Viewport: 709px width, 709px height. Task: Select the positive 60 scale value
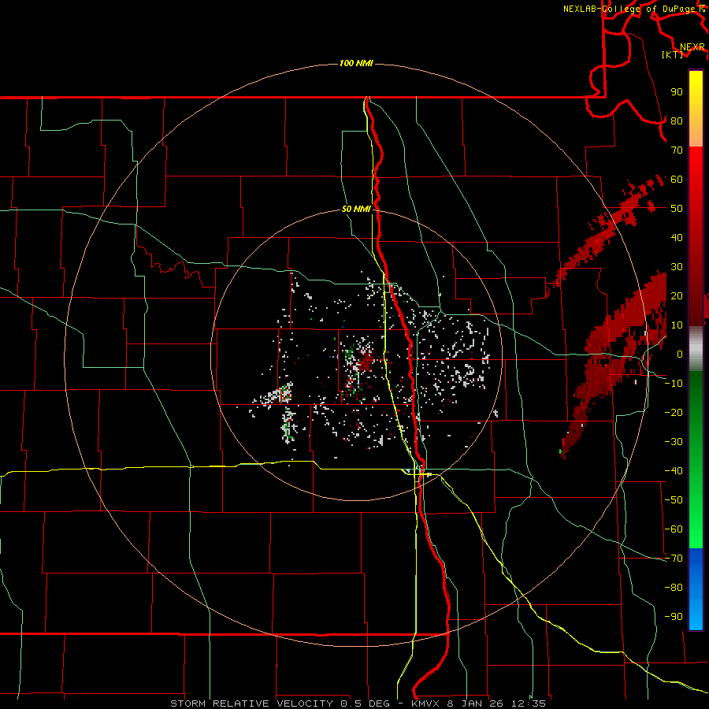point(677,179)
